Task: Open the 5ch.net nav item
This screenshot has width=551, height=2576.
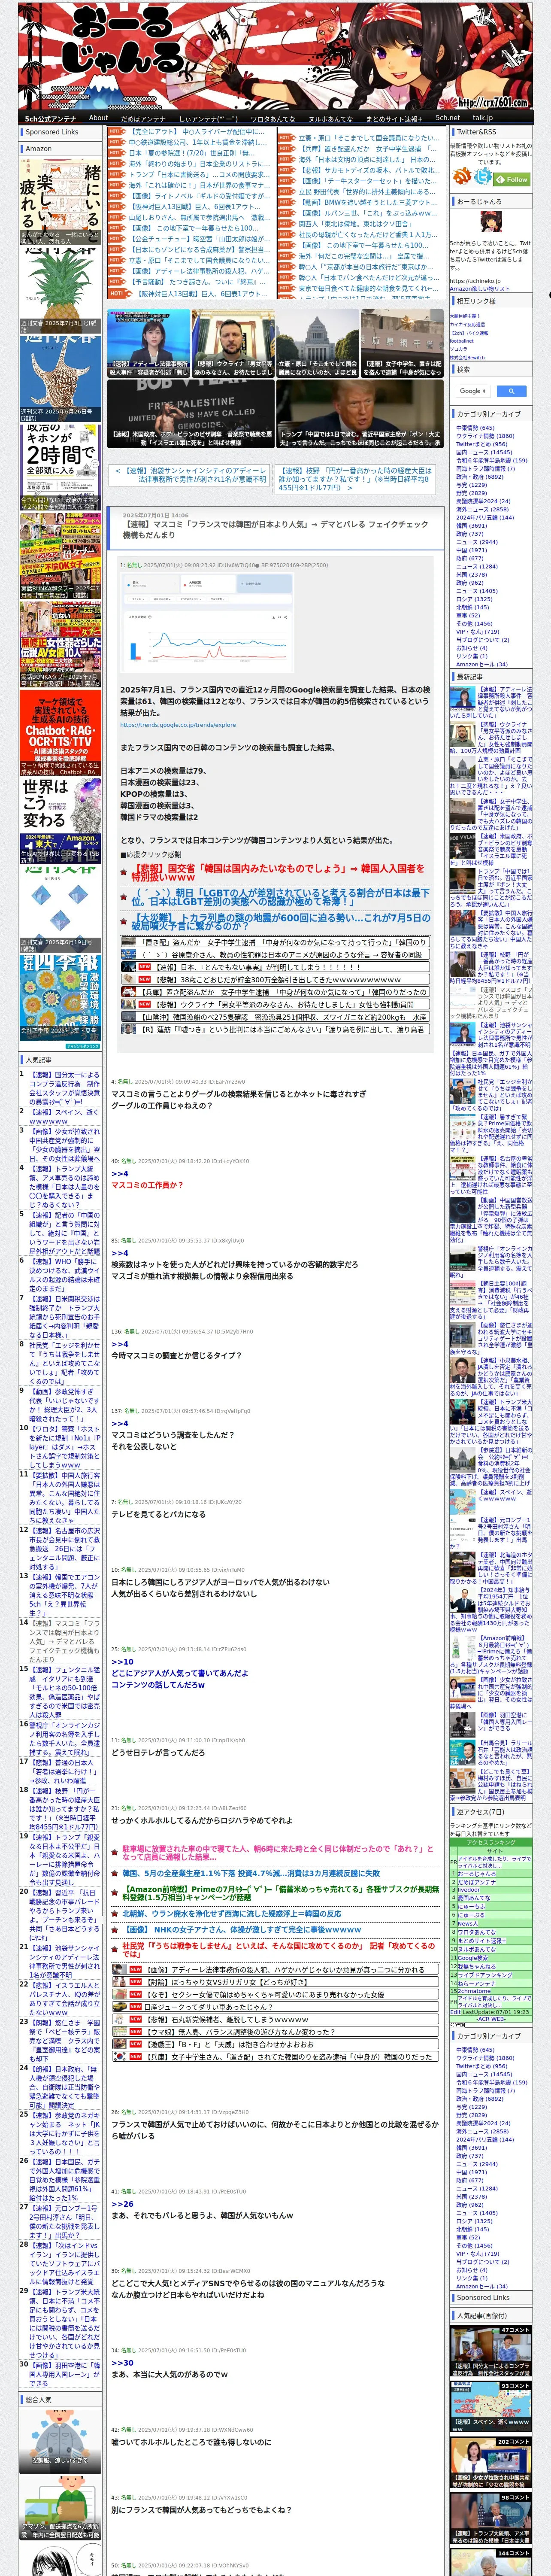Action: pos(448,117)
